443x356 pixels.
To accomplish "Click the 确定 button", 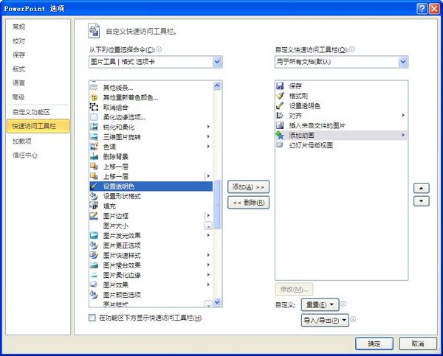I will tap(374, 343).
